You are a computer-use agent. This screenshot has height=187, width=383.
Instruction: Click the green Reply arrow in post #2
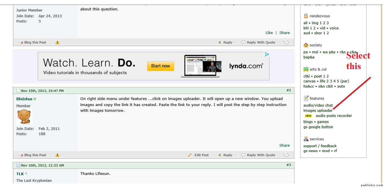220,155
